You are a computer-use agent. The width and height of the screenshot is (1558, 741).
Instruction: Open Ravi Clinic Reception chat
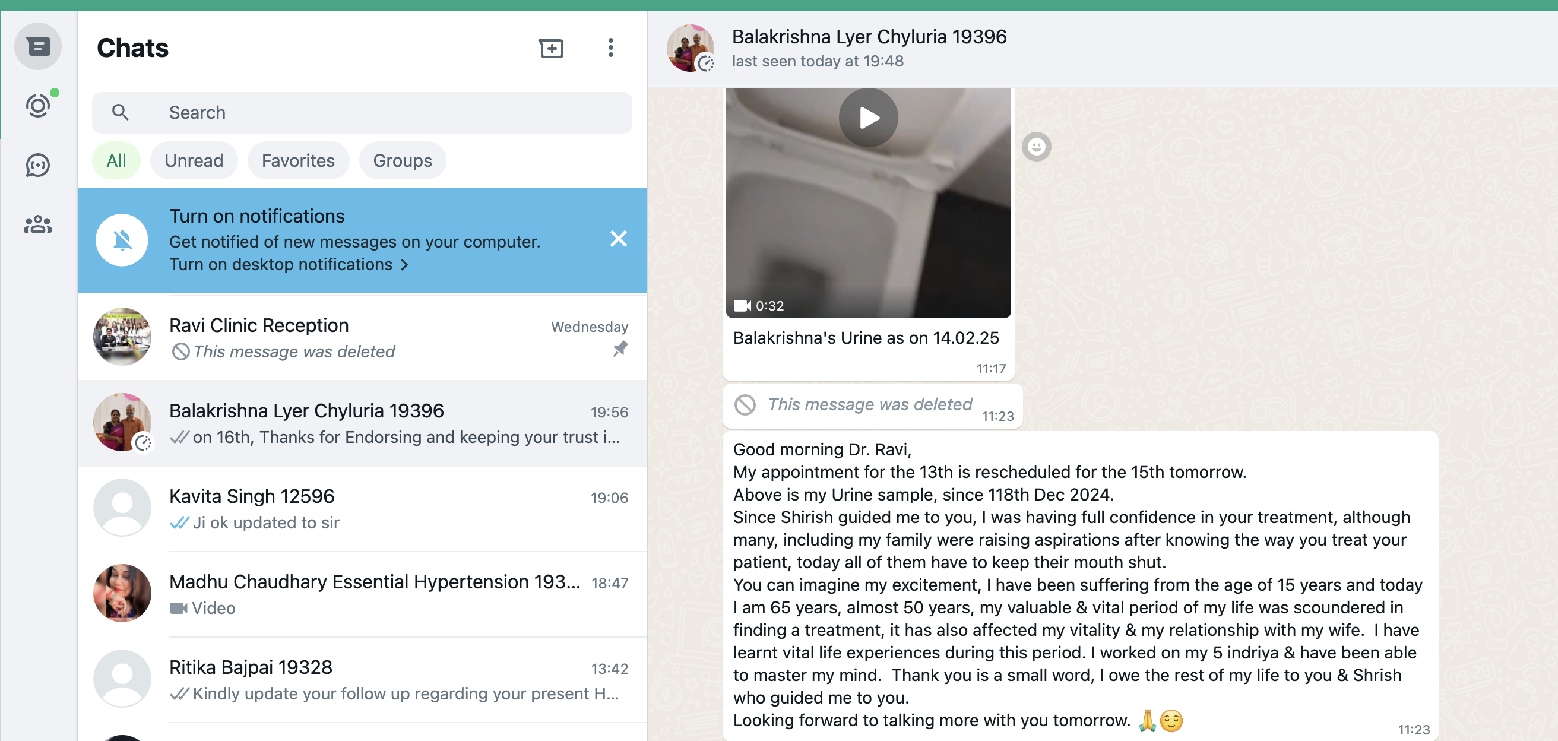click(362, 337)
